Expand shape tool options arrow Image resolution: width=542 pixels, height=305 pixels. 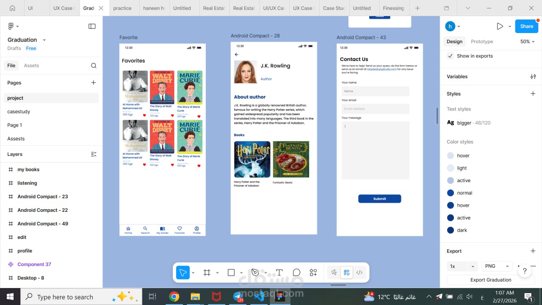point(241,273)
